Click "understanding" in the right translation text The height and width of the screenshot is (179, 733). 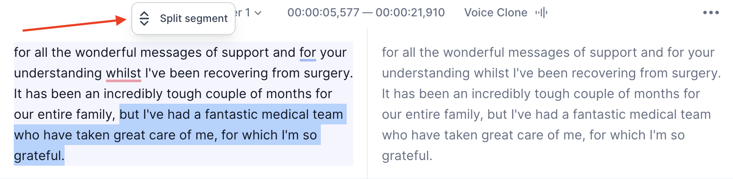click(x=426, y=73)
